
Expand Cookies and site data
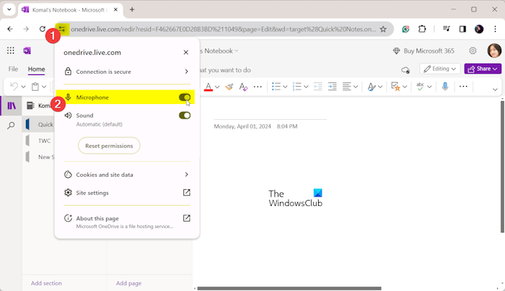127,174
